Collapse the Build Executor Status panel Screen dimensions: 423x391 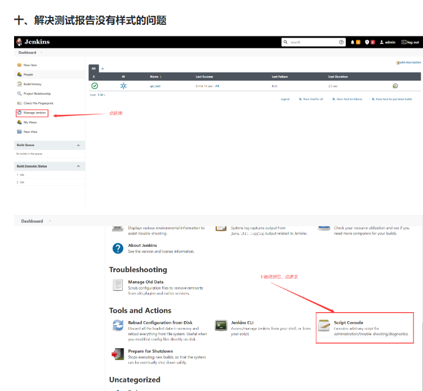tap(78, 166)
